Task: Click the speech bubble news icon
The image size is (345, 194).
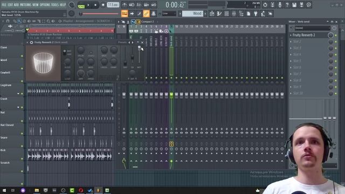Action: [x=309, y=5]
